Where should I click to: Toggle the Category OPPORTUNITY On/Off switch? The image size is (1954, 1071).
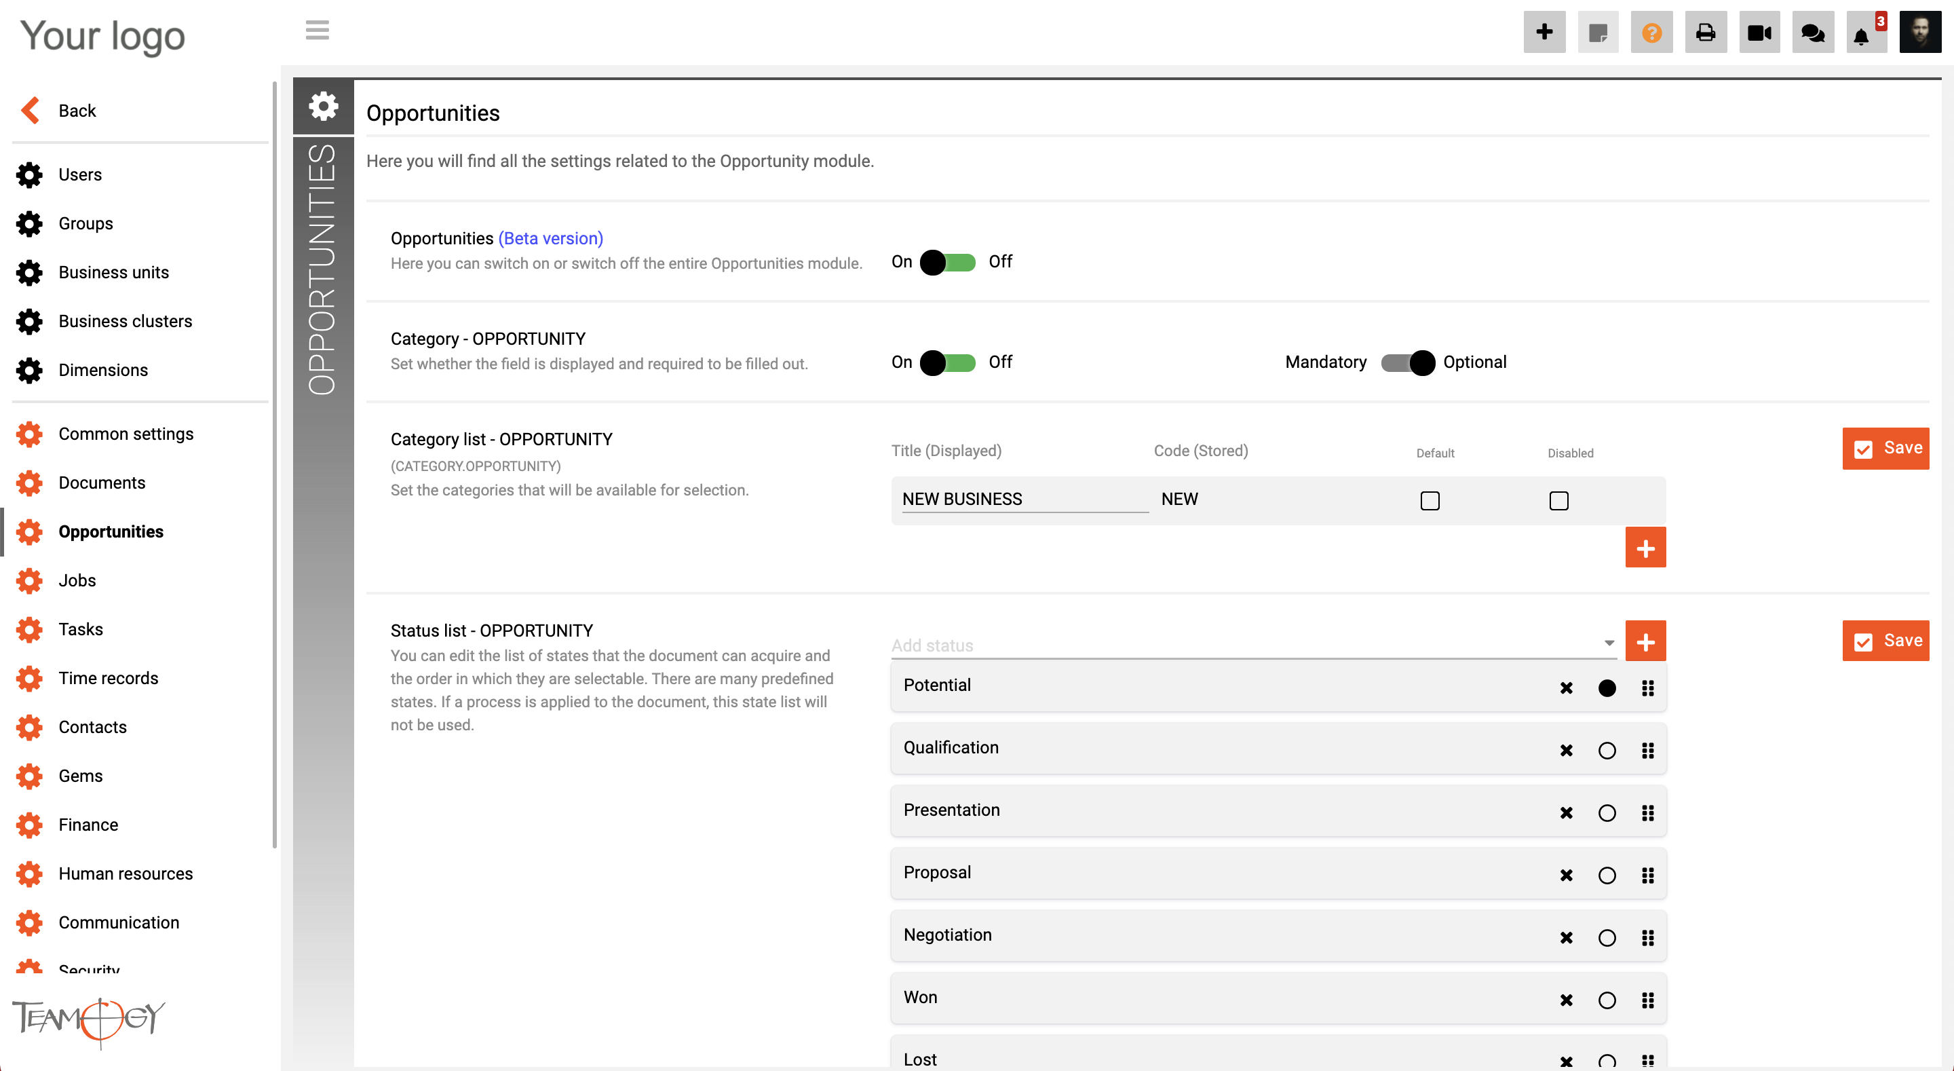947,363
